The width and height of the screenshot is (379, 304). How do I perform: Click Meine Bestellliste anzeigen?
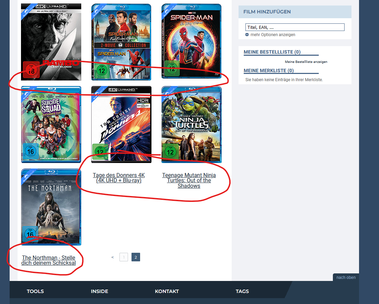tap(306, 62)
